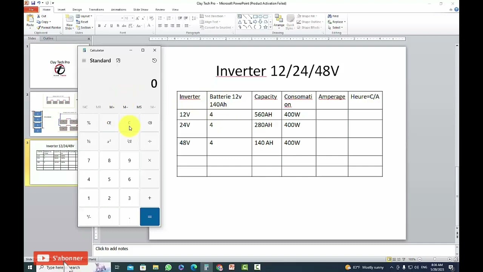Screen dimensions: 483x272
Task: Click the square root key
Action: 129,141
